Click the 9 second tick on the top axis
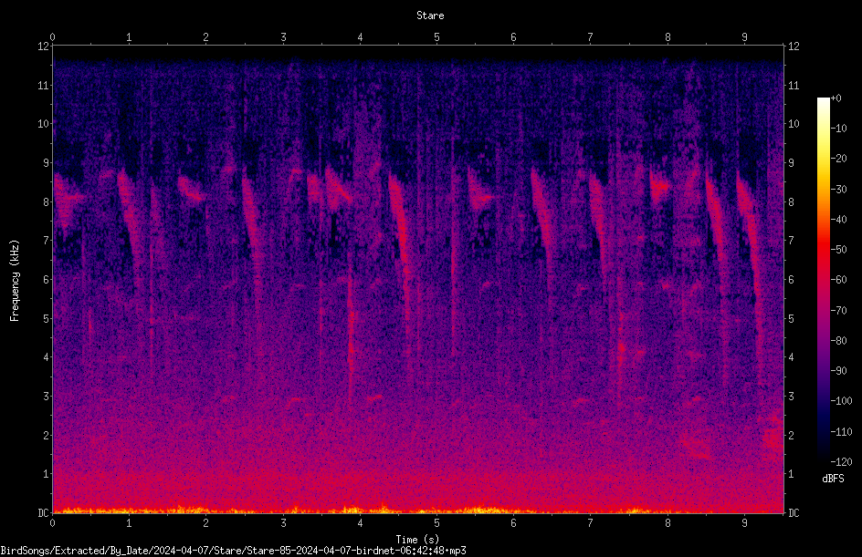Image resolution: width=862 pixels, height=557 pixels. pyautogui.click(x=744, y=36)
